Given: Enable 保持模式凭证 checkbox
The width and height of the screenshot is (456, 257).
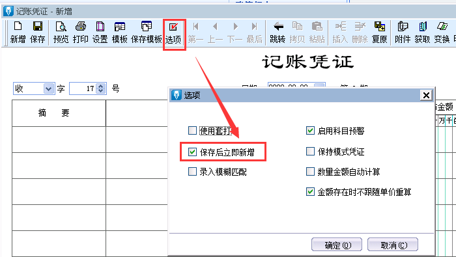Looking at the screenshot, I should tap(310, 152).
